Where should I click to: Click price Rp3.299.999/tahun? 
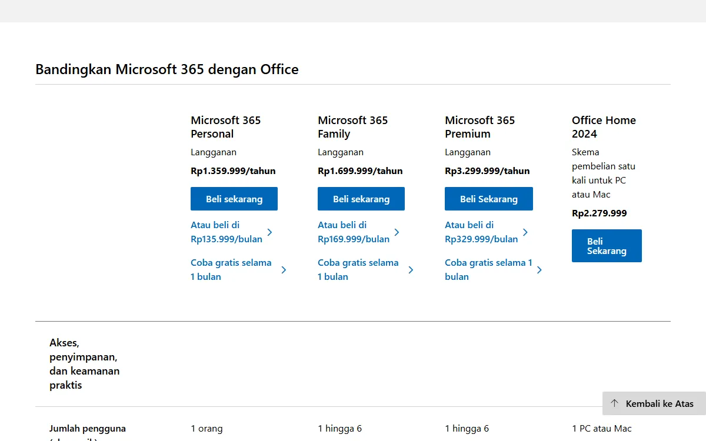click(x=487, y=171)
